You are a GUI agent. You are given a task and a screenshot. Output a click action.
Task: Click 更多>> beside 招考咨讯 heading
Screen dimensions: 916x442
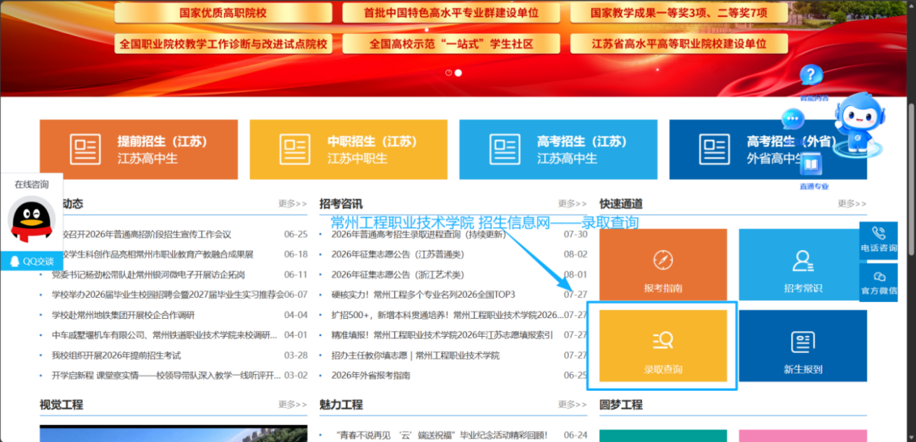572,204
